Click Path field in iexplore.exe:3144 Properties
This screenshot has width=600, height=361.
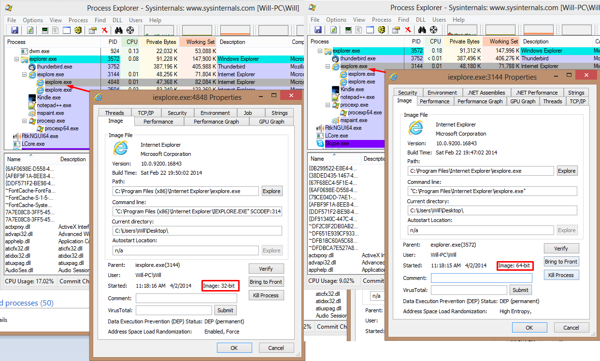tap(481, 171)
